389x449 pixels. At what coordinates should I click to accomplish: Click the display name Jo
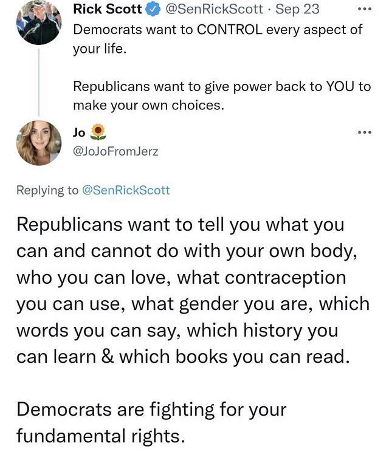[79, 132]
